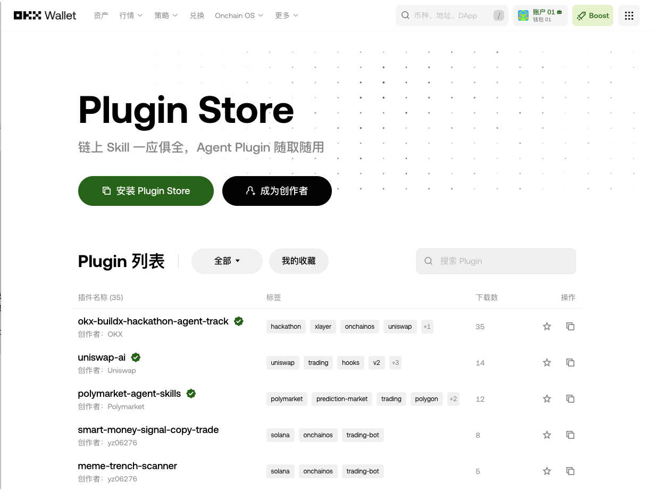Viewport: 652px width, 491px height.
Task: Switch to the 我的收藏 tab
Action: pyautogui.click(x=298, y=261)
